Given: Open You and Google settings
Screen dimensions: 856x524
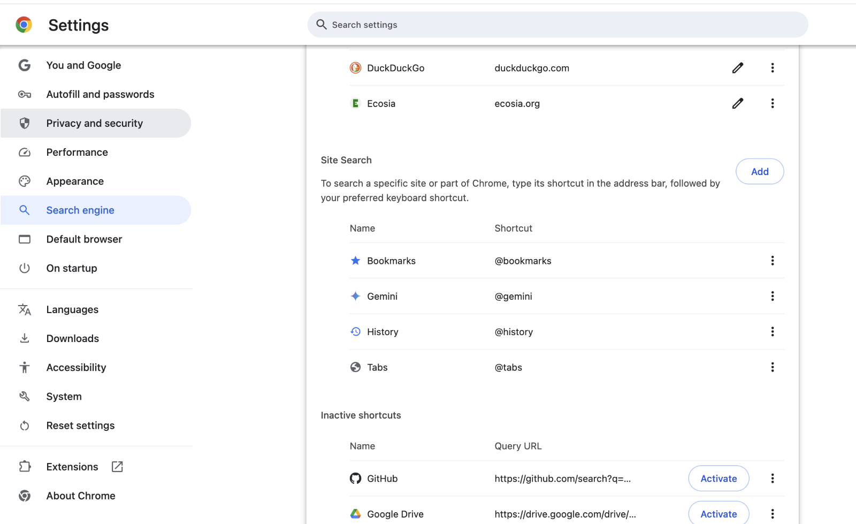Looking at the screenshot, I should tap(96, 65).
